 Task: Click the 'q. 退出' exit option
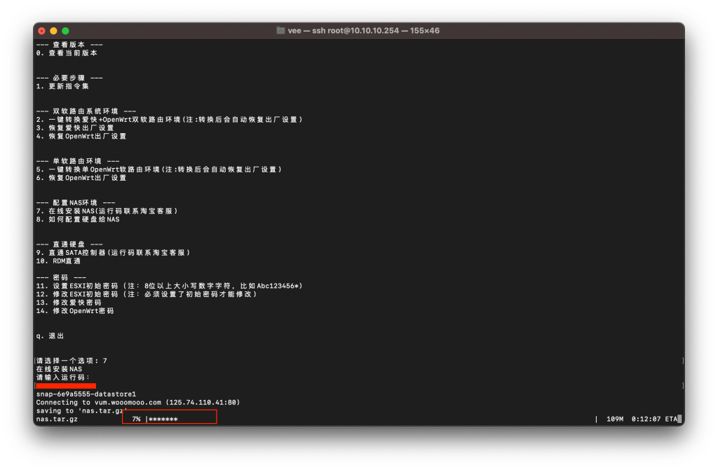[49, 336]
